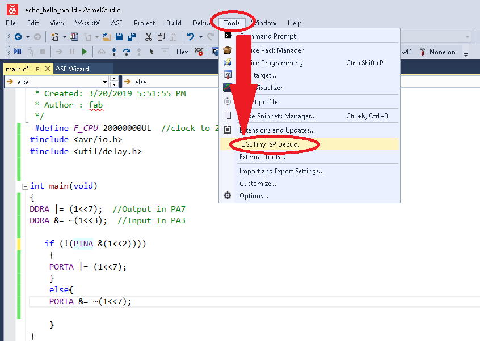Click the QuickWatch glasses icon
This screenshot has width=480, height=341.
click(102, 52)
